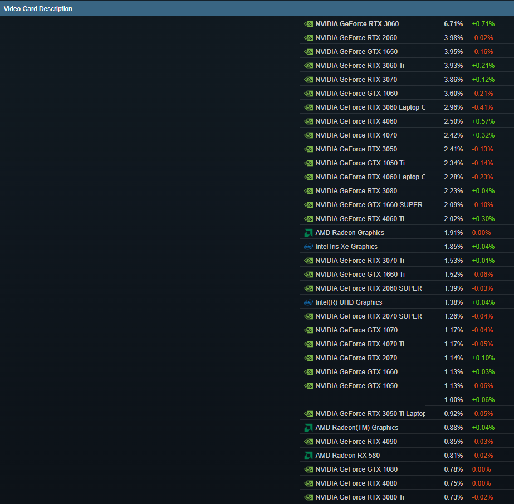Screen dimensions: 514x504
Task: Click the 6.71% share value
Action: [453, 24]
